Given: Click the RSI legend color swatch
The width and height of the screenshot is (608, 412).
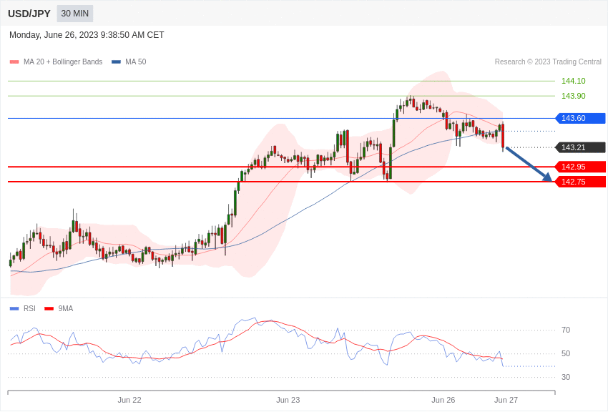Looking at the screenshot, I should click(14, 308).
